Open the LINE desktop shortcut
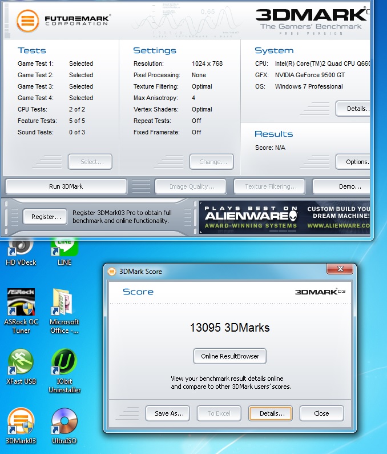387x454 pixels. pos(64,252)
